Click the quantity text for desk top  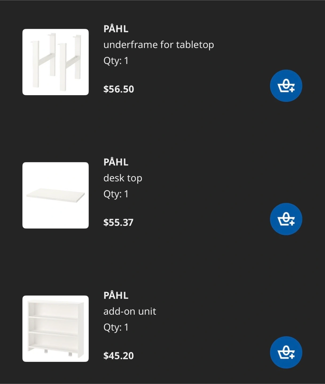116,194
